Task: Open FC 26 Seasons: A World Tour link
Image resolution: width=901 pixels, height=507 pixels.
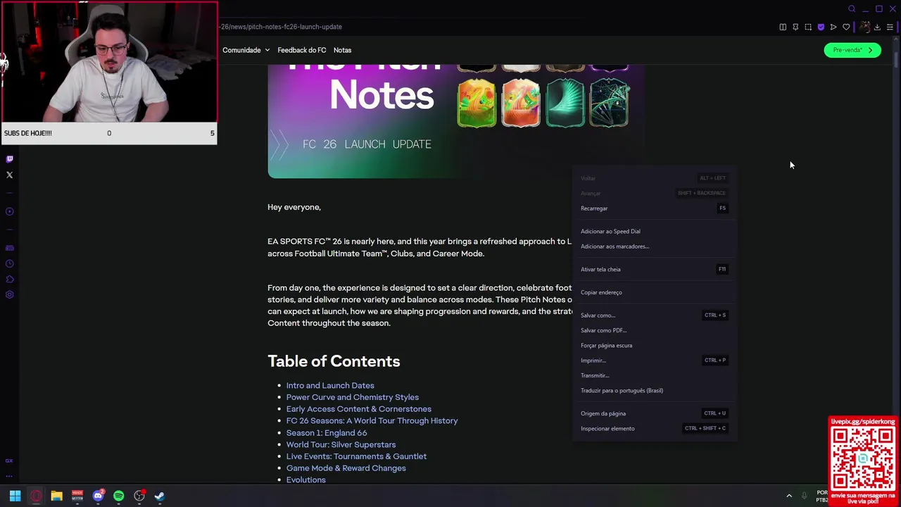Action: pos(372,421)
